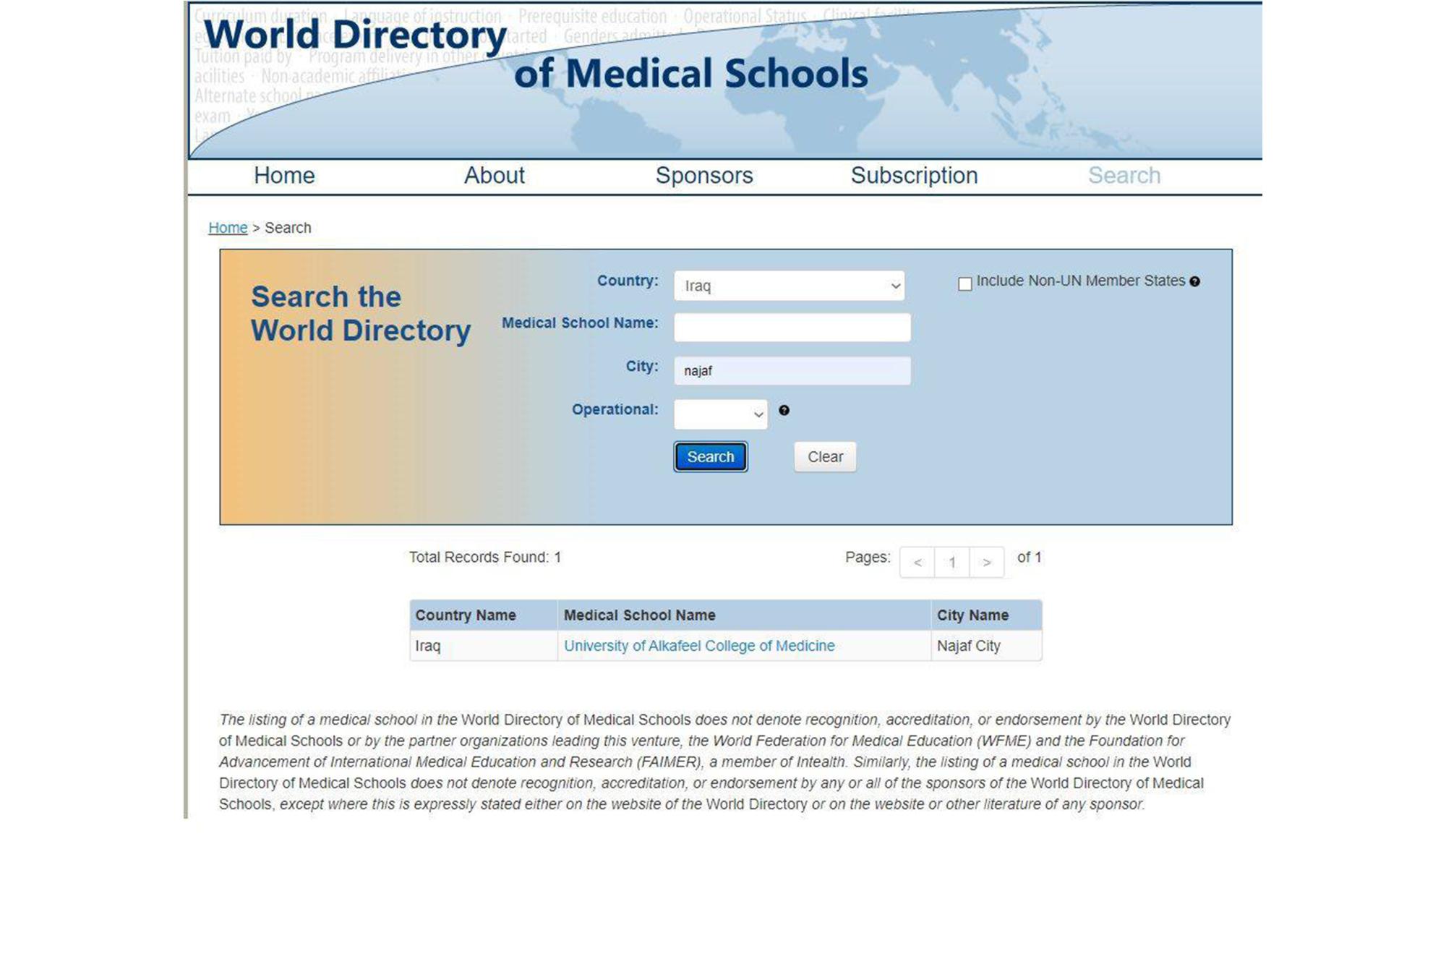
Task: Click the City field containing najaf
Action: coord(792,371)
